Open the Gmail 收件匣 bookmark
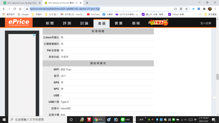The height and width of the screenshot is (123, 219). coord(72,14)
